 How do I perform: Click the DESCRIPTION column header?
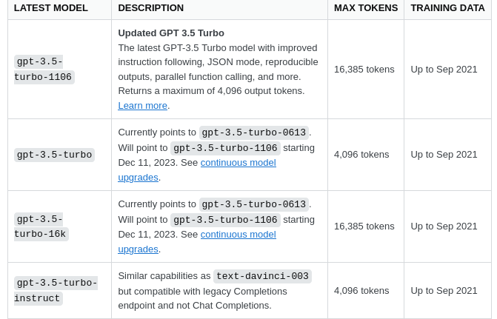150,8
